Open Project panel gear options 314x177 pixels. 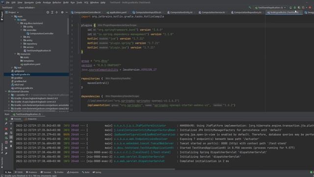(62, 12)
